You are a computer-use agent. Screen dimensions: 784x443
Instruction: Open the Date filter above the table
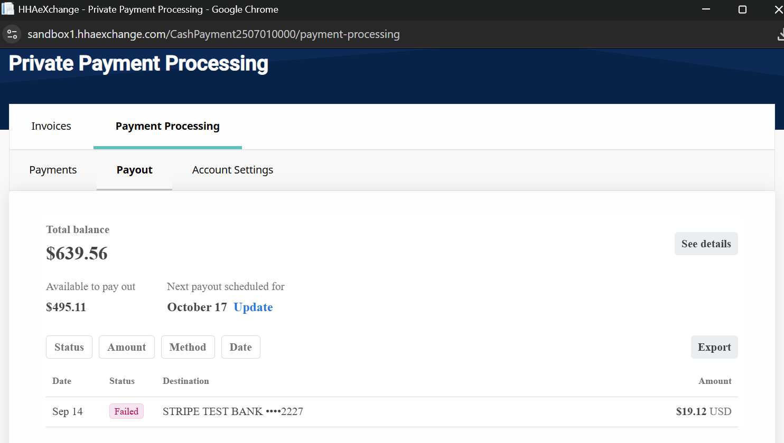(x=240, y=347)
